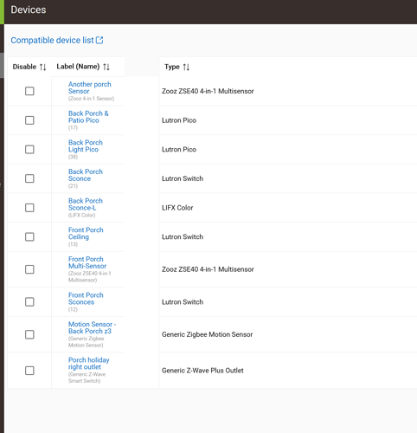Select Lutron Switch type in Front Porch Ceiling row

pyautogui.click(x=183, y=237)
